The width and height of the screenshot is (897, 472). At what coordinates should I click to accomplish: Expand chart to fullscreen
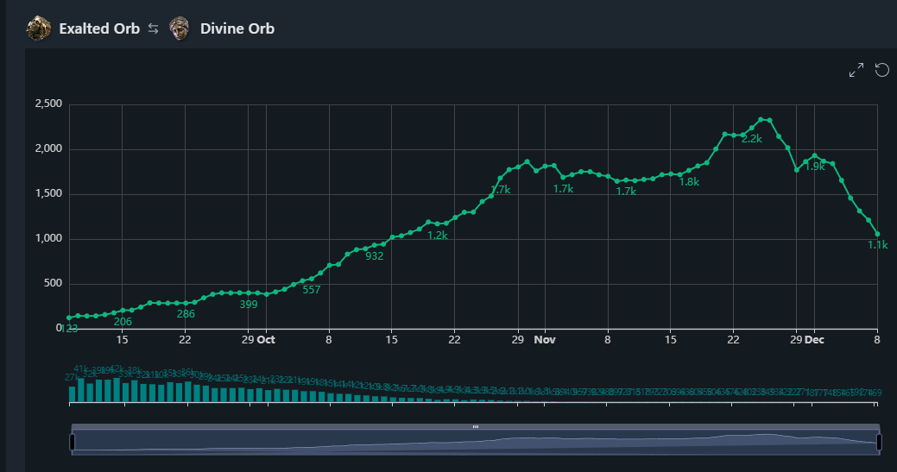856,70
